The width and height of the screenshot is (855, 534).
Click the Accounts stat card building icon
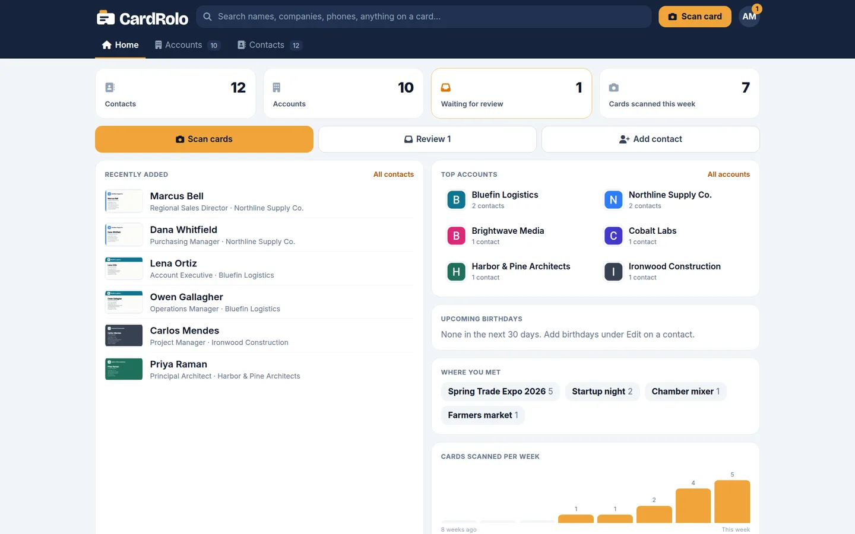tap(277, 88)
